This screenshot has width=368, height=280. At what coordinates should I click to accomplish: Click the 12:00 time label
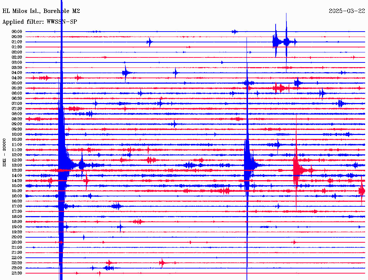point(17,155)
